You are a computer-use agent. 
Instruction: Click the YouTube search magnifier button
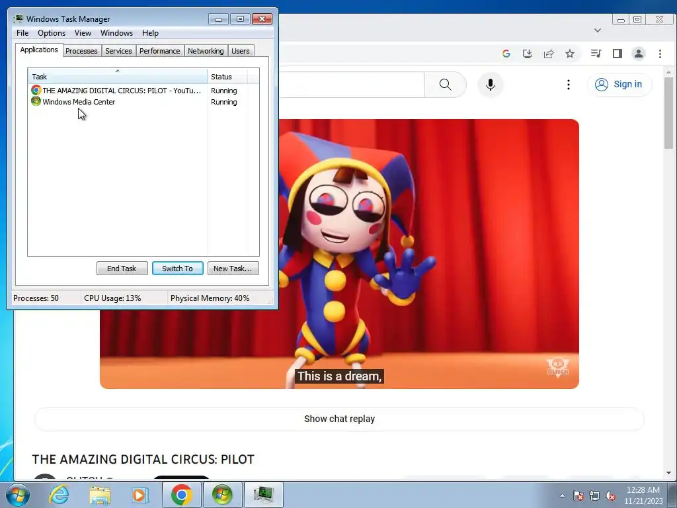445,84
